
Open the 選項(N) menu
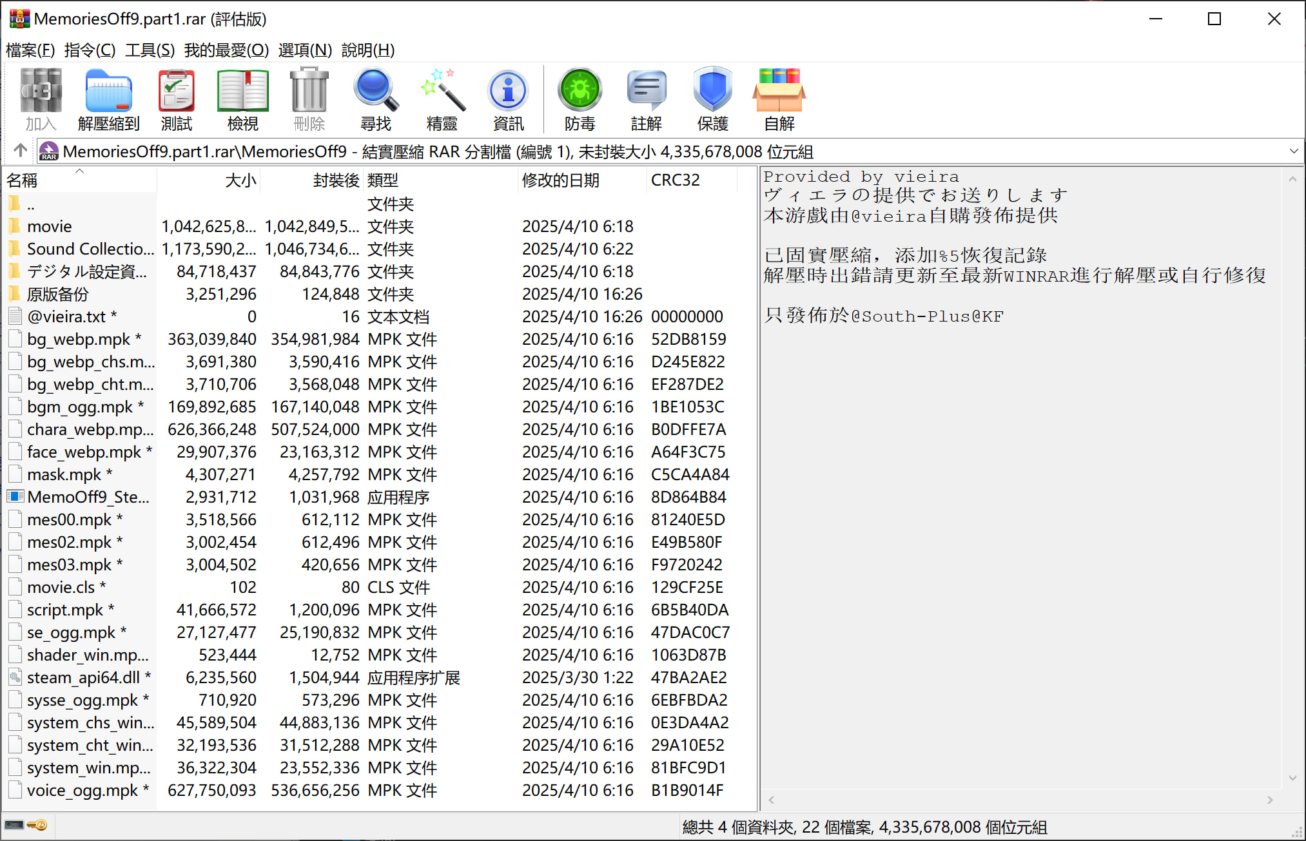point(305,50)
